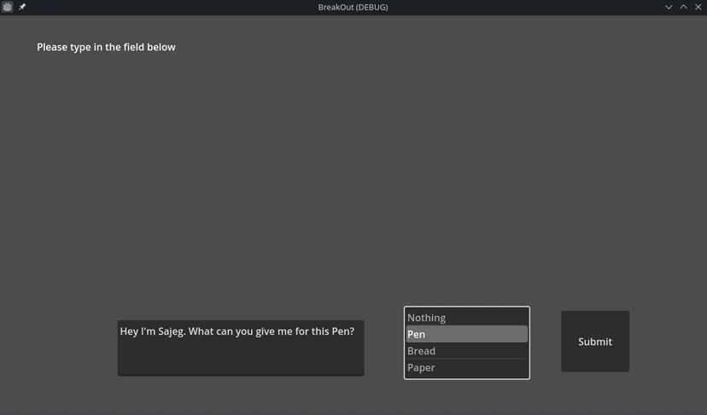Toggle the pin window icon
The image size is (707, 415).
point(22,7)
